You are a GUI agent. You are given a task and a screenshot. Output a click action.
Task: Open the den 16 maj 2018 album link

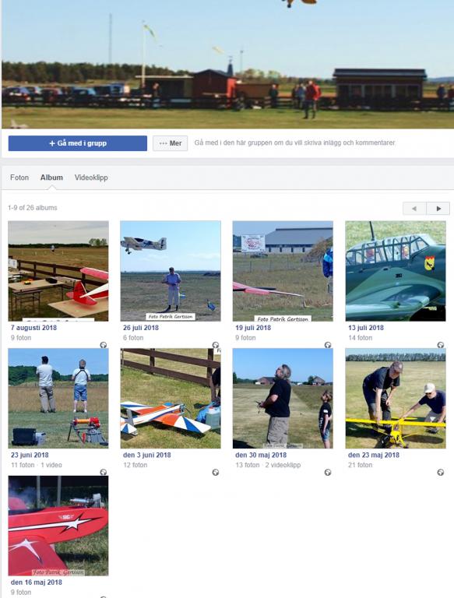(37, 582)
